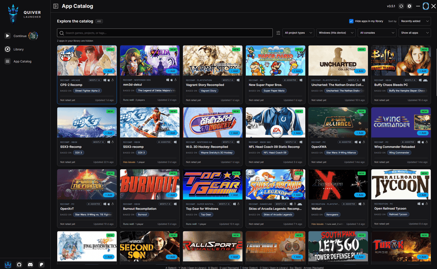Select Continue in the sidebar

tap(20, 36)
